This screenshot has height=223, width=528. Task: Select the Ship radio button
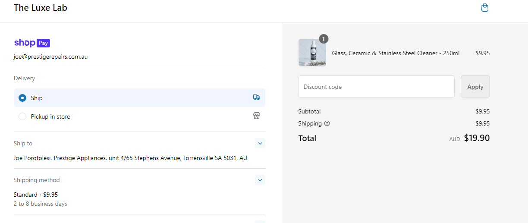(22, 98)
